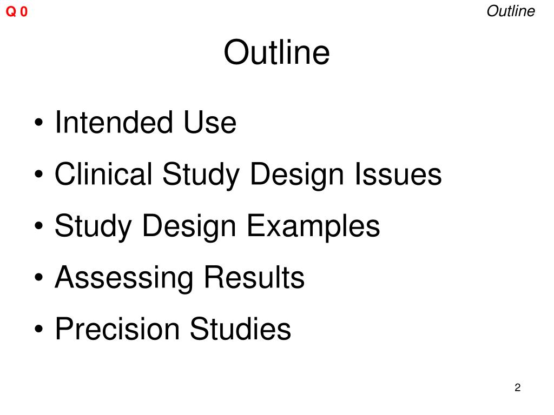The height and width of the screenshot is (415, 554).
Task: Click the bullet dot before "Assessing Results"
Action: [x=39, y=277]
